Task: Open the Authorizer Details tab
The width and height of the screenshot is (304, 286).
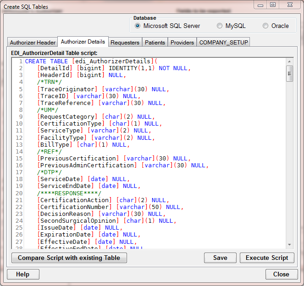Action: click(83, 42)
